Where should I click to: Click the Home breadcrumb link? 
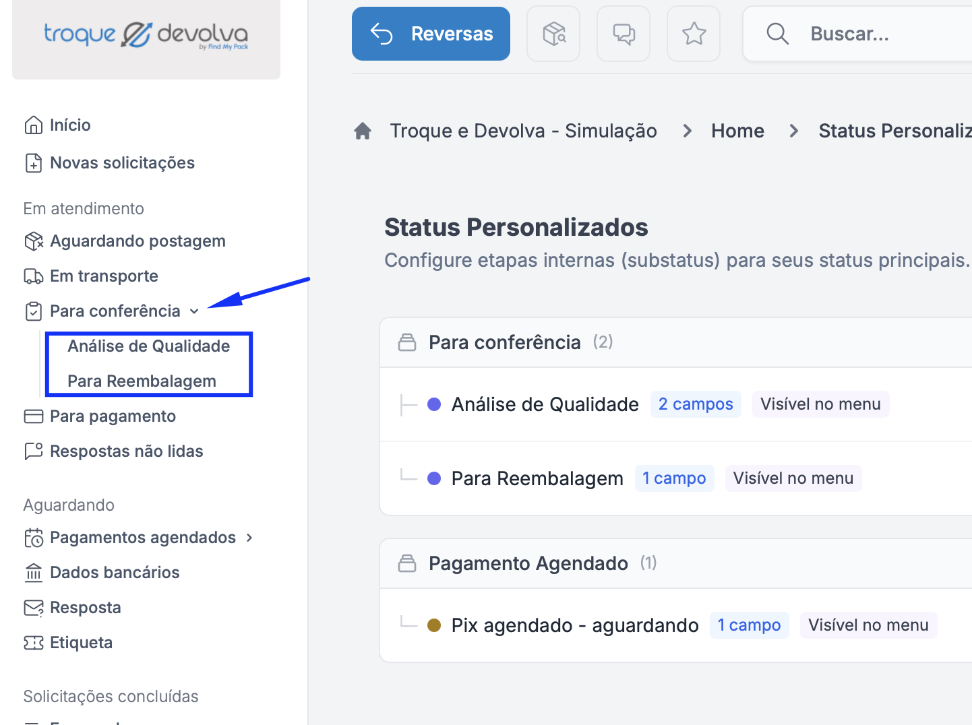point(737,131)
